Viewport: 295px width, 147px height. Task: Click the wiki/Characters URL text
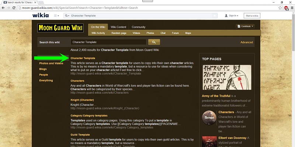point(100,93)
